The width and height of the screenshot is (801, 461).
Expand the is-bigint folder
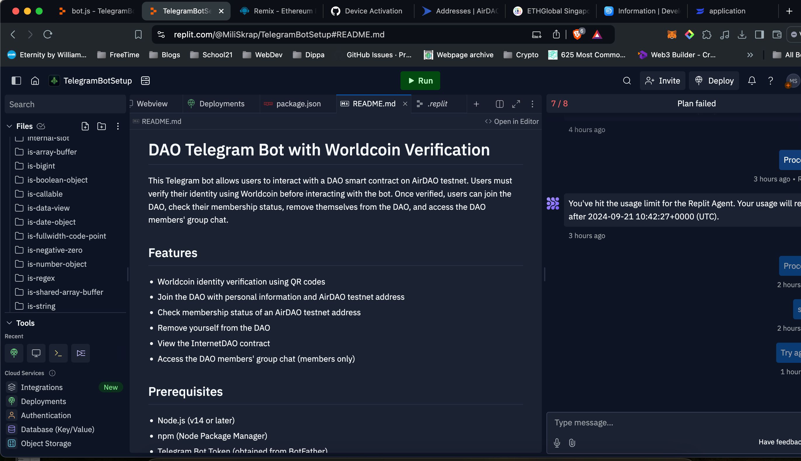[41, 166]
